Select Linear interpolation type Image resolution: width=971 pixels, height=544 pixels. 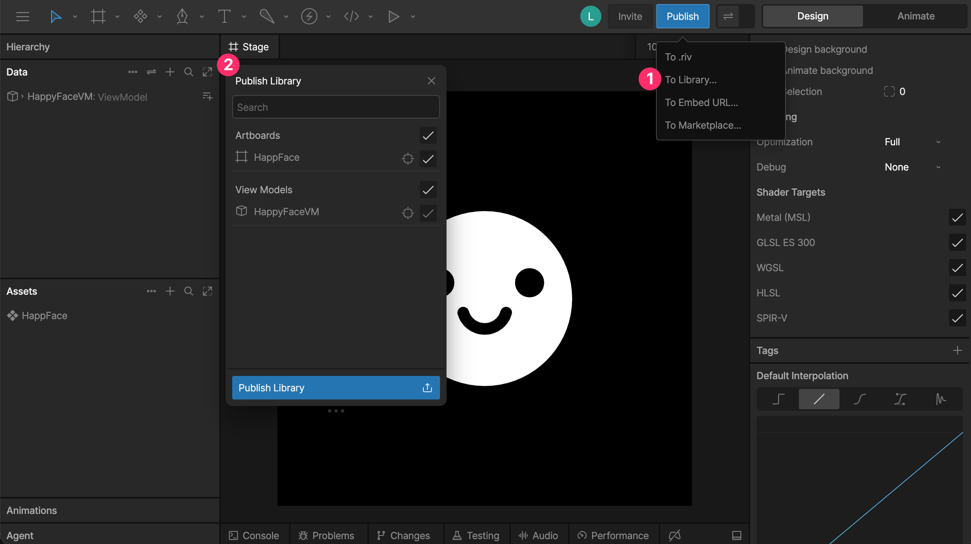tap(819, 399)
